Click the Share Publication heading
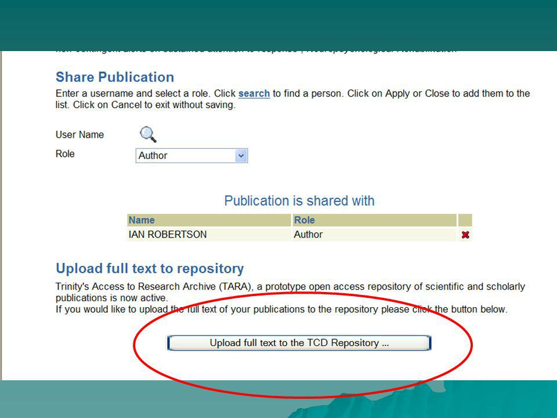 pyautogui.click(x=115, y=77)
